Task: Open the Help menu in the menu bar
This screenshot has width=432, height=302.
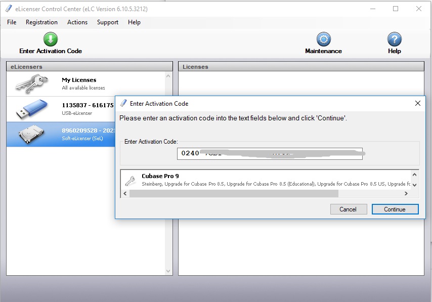Action: tap(134, 22)
